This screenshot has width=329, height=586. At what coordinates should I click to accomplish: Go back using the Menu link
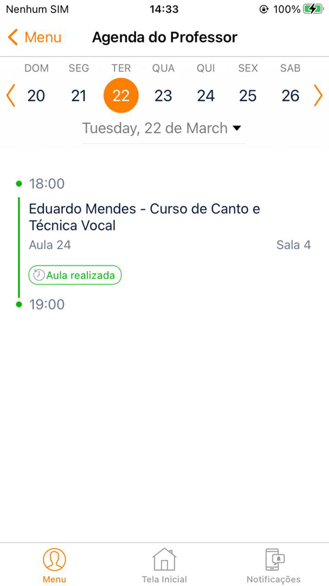pos(43,37)
